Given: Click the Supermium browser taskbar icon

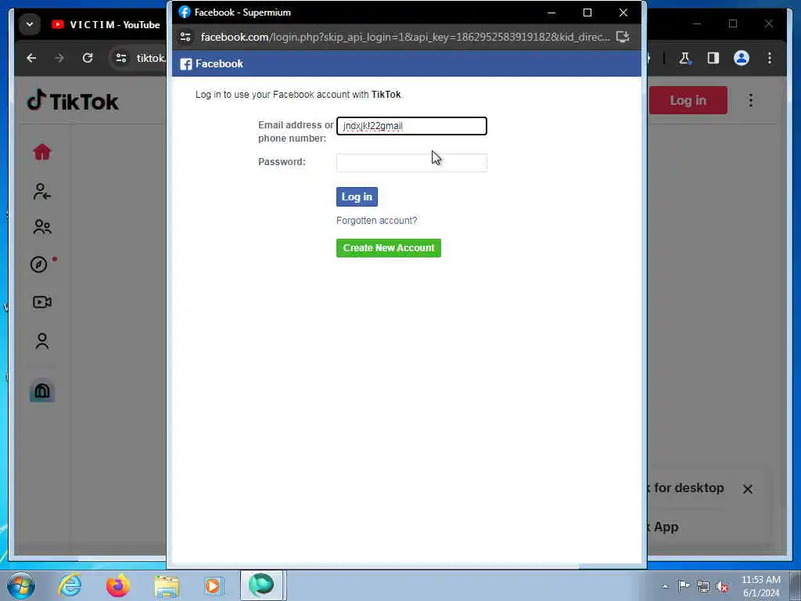Looking at the screenshot, I should [x=261, y=585].
